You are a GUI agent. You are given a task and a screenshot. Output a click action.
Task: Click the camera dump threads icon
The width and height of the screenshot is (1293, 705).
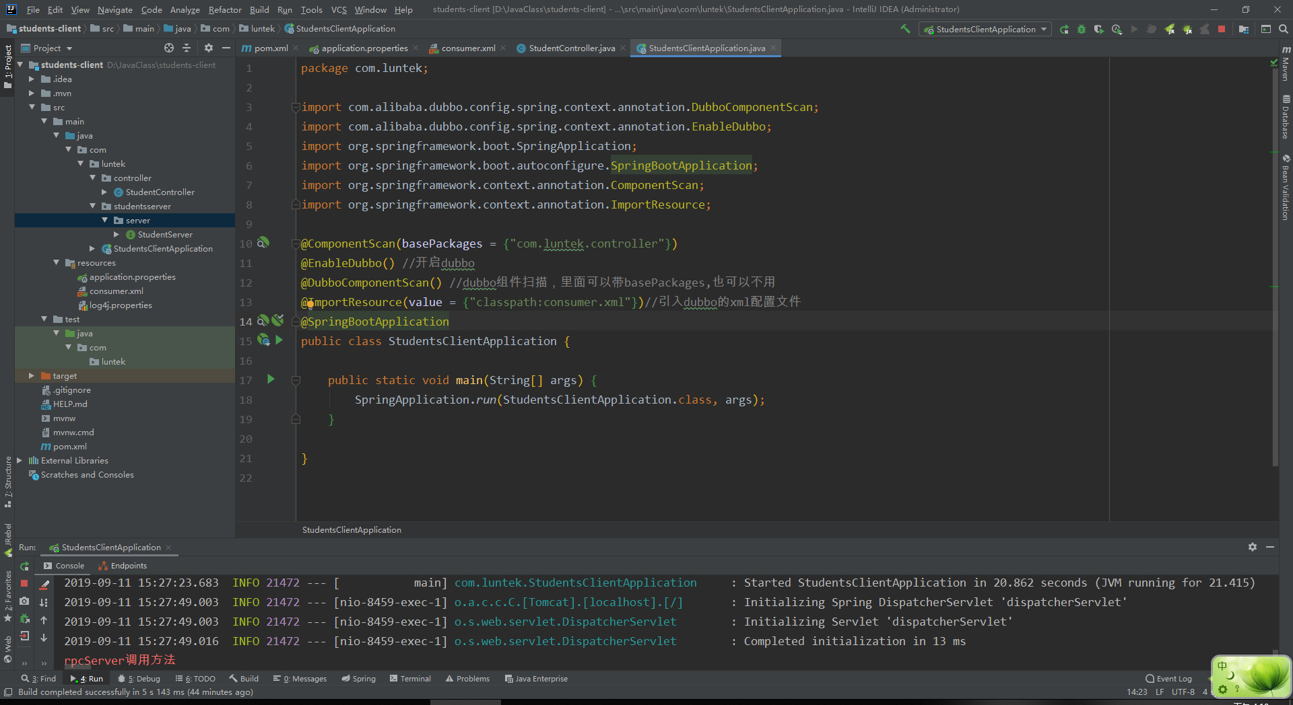(24, 601)
